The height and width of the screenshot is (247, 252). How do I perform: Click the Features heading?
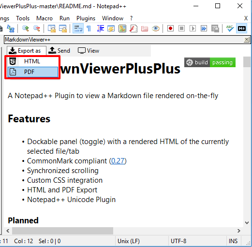tap(29, 119)
